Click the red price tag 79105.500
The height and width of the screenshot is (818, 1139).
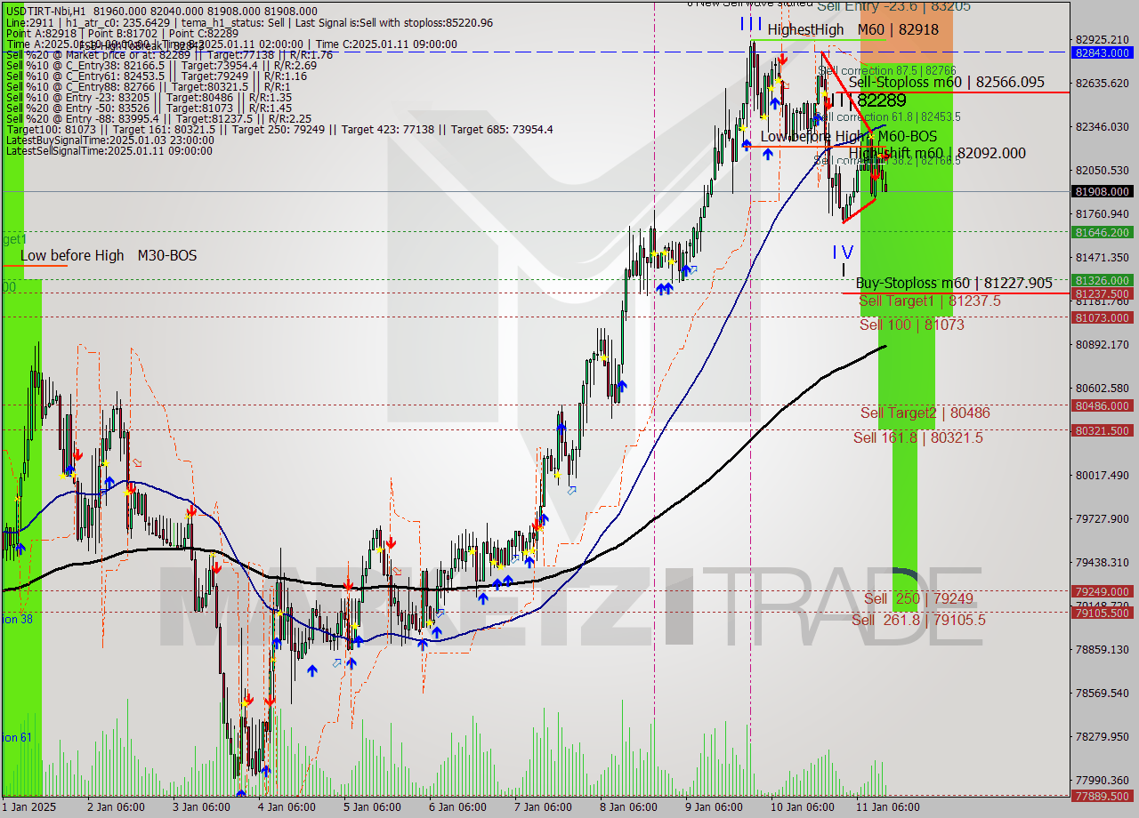pos(1103,613)
